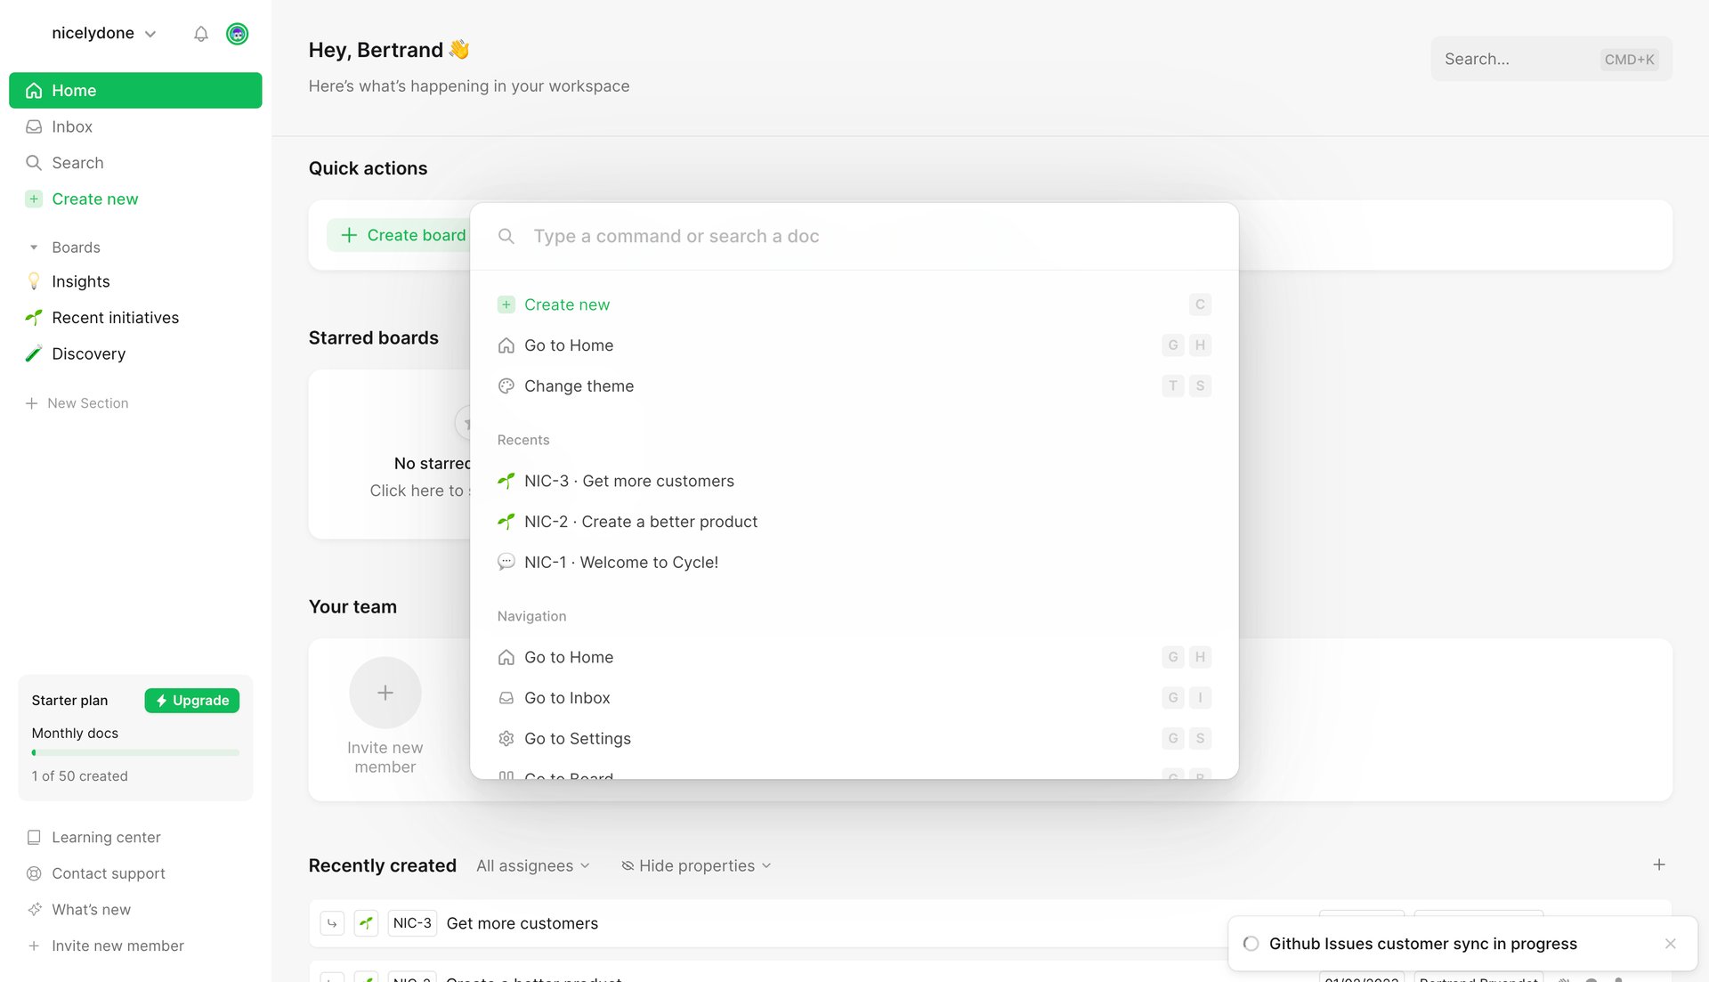Collapse the Boards section
The image size is (1709, 982).
click(34, 247)
